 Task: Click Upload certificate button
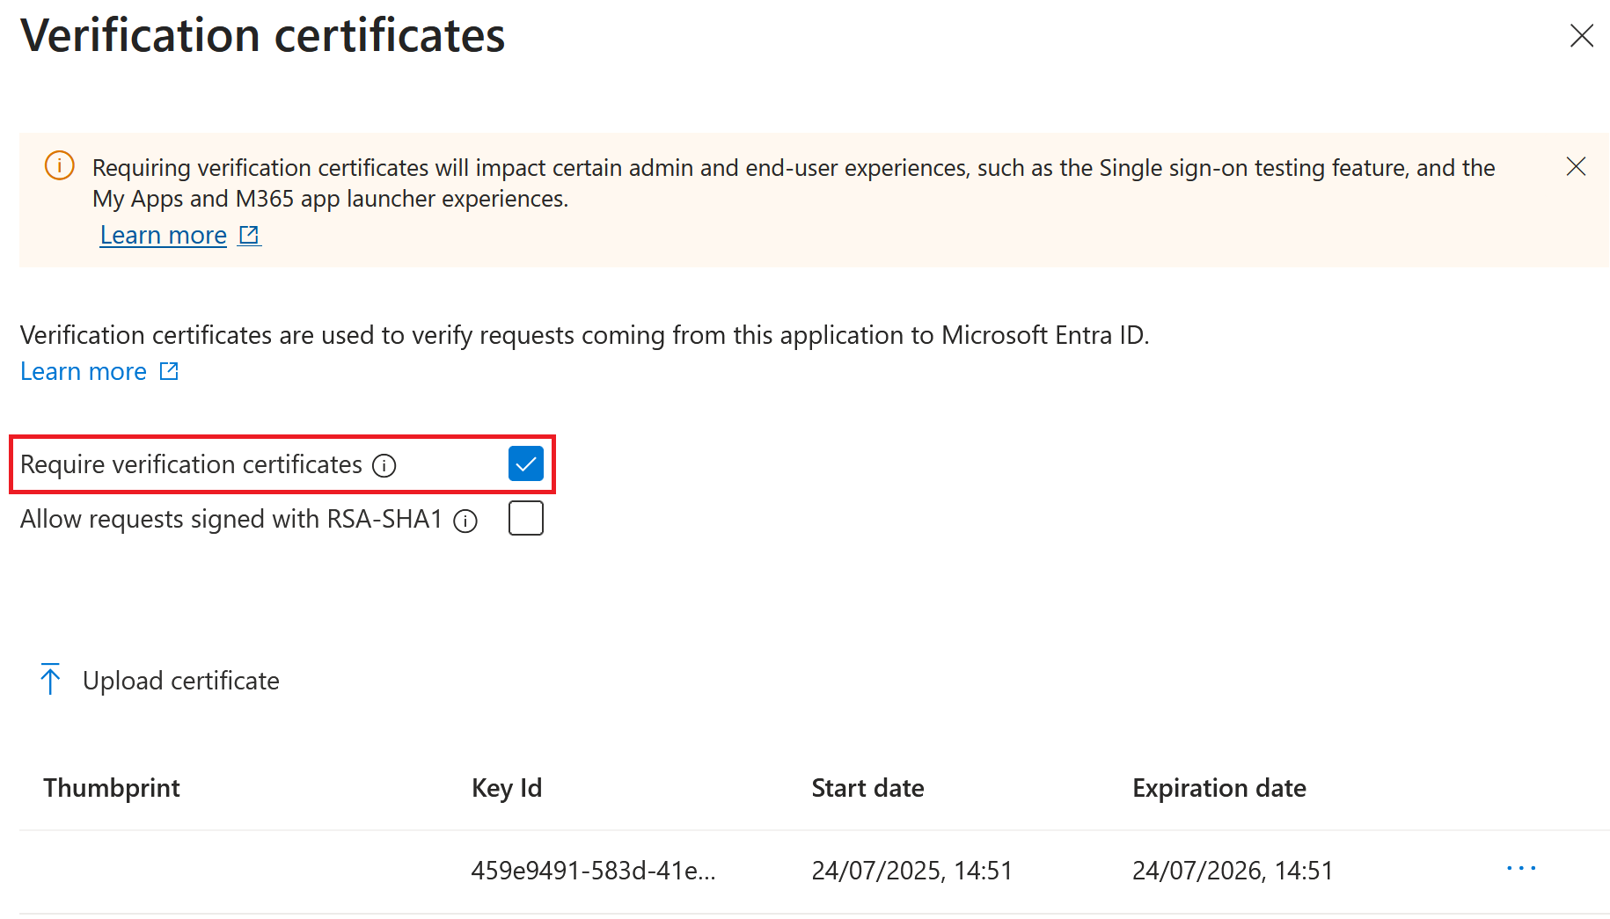coord(180,681)
